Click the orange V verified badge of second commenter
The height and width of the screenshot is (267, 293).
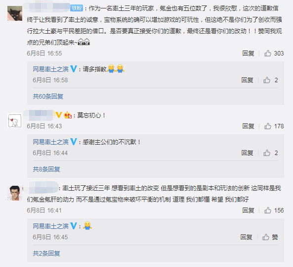click(x=59, y=114)
